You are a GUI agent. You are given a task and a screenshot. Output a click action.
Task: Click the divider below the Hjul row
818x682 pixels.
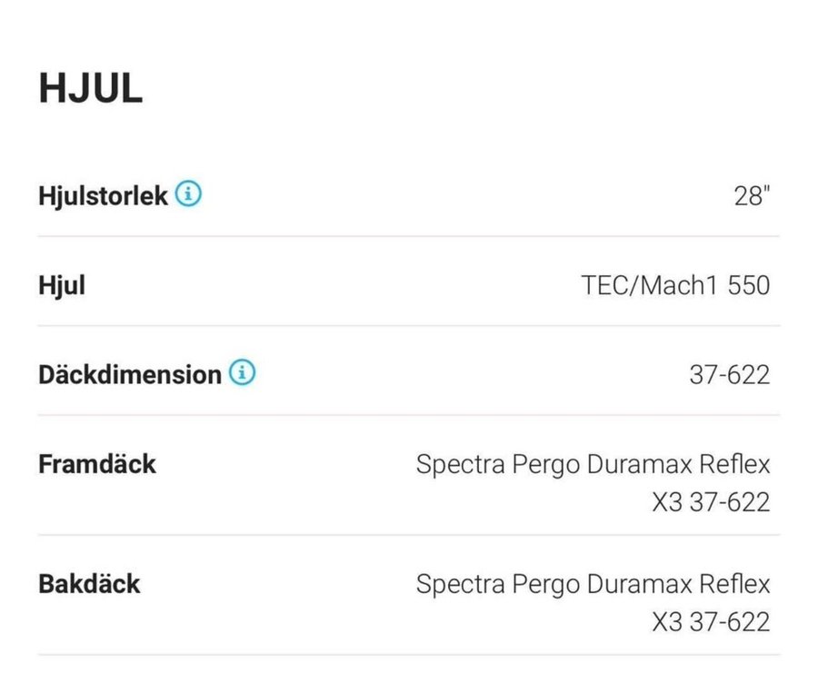pyautogui.click(x=409, y=325)
